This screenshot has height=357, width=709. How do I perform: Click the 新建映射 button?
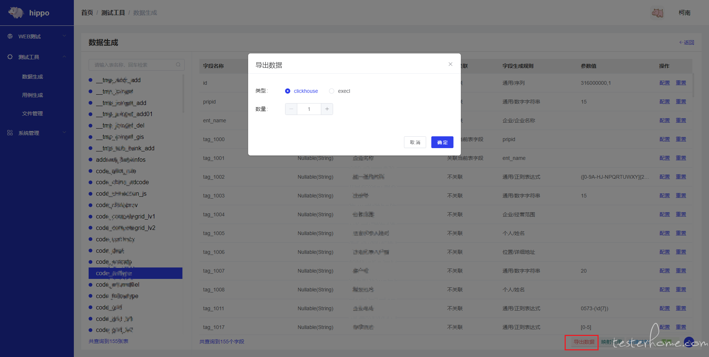pyautogui.click(x=640, y=342)
